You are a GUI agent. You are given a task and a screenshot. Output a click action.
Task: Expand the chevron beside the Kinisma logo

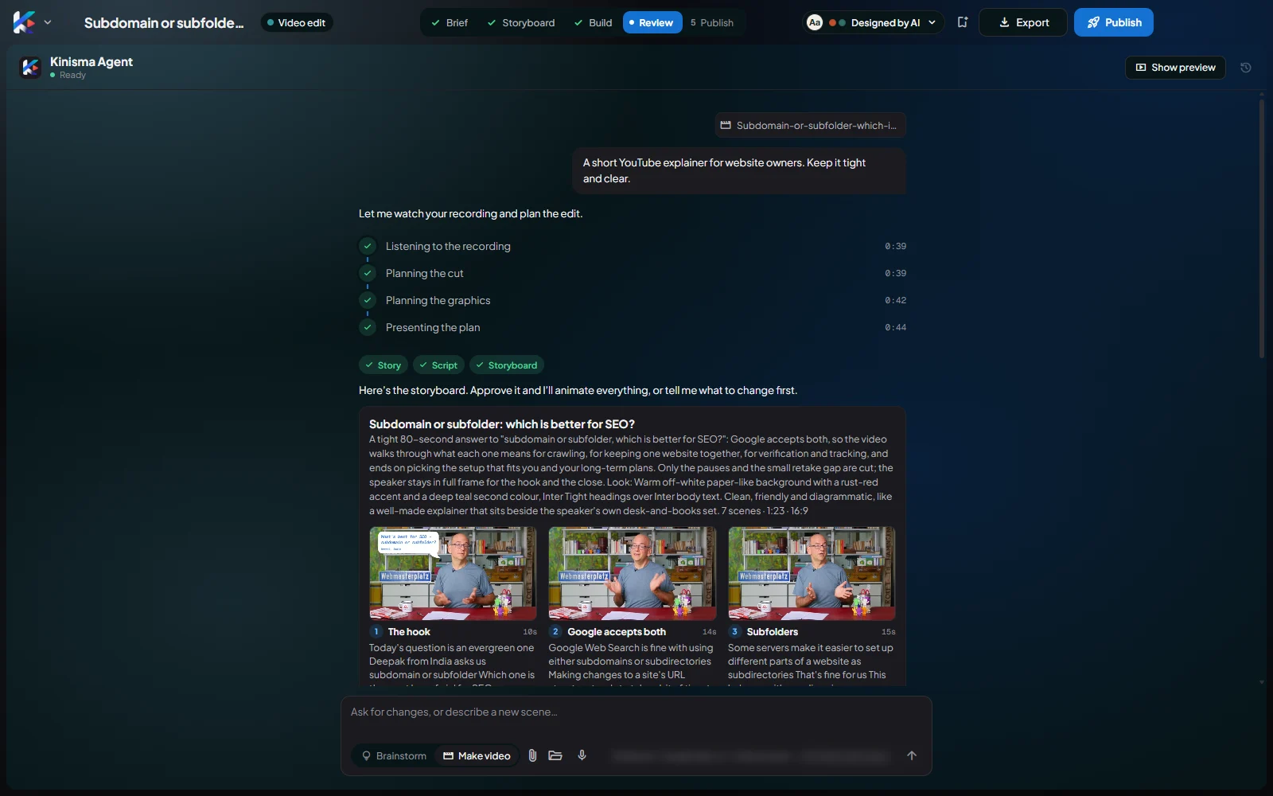click(x=48, y=22)
